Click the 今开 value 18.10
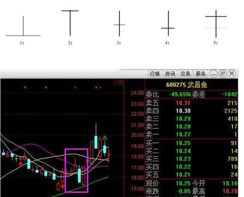 230,183
